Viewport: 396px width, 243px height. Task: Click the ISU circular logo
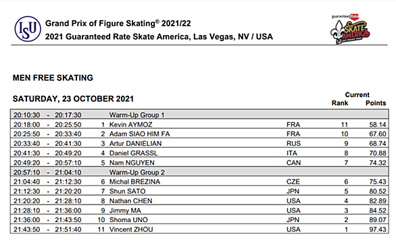[28, 29]
